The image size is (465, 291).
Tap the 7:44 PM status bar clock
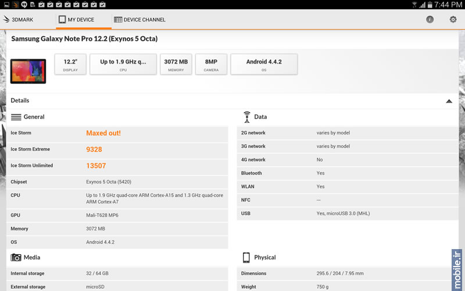tap(448, 5)
